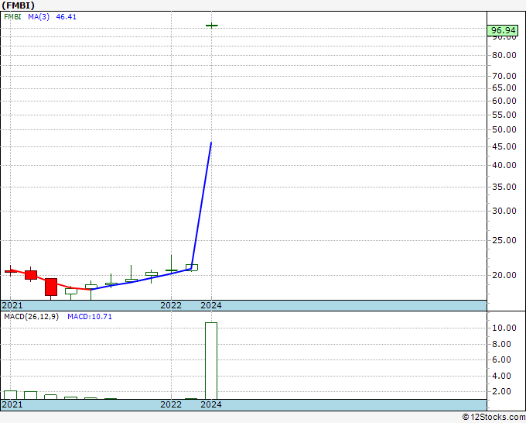
Task: Click the MACD:10.71 value label
Action: [x=90, y=317]
